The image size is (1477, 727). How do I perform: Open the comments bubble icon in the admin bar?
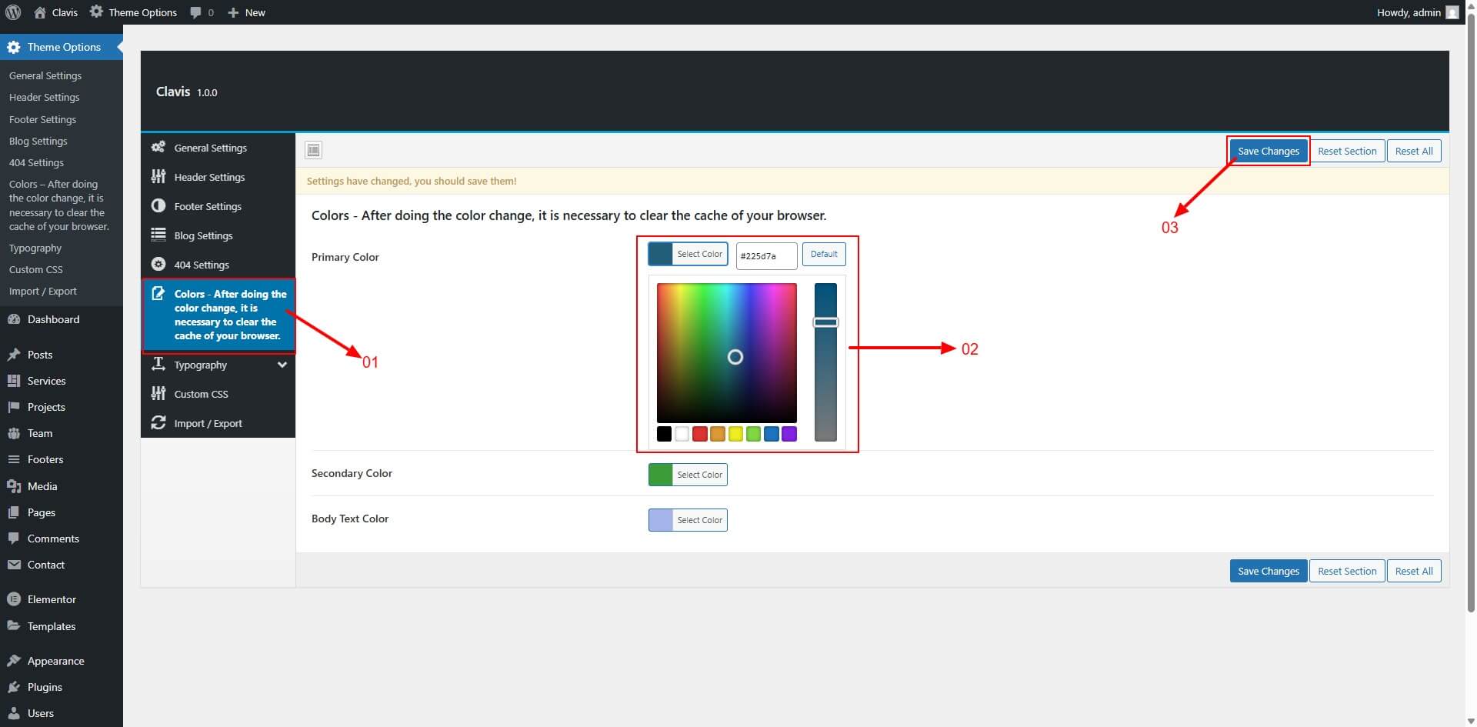(x=197, y=12)
